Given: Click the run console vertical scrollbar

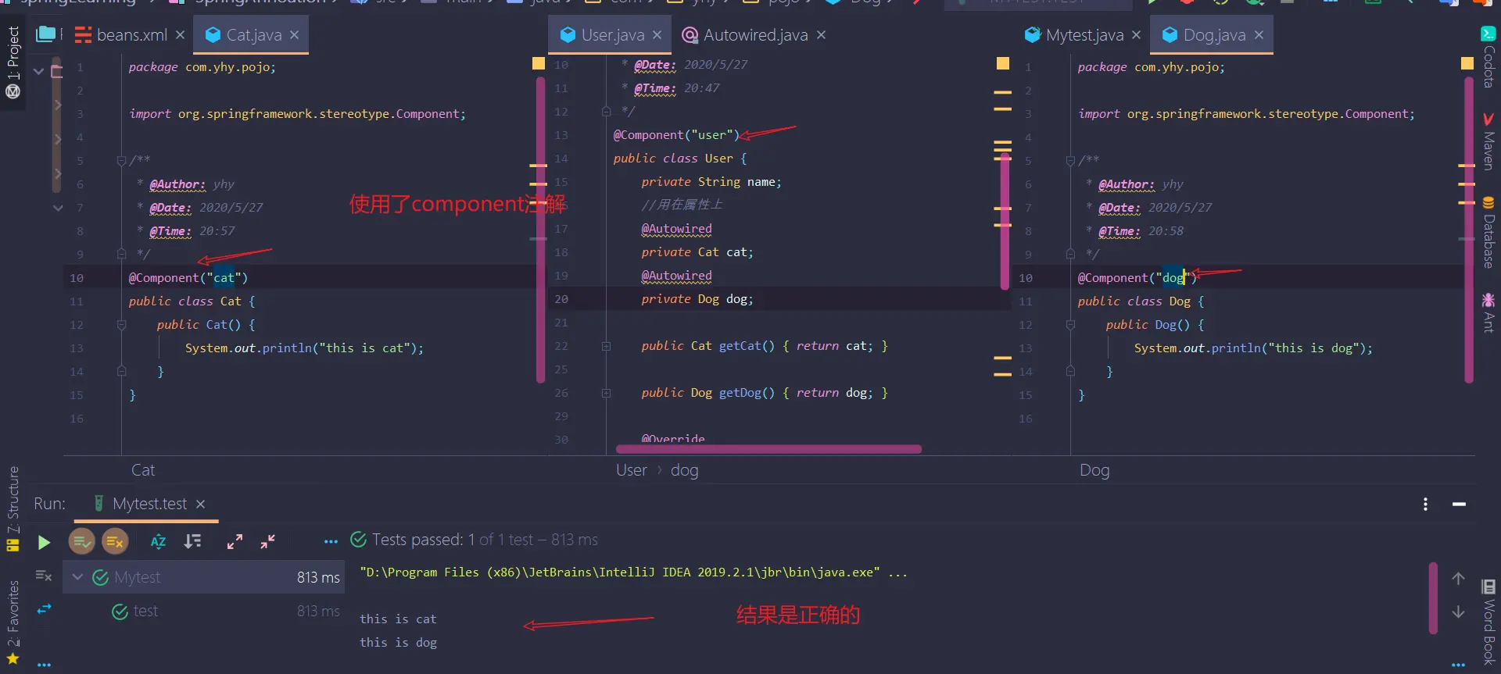Looking at the screenshot, I should (x=1433, y=597).
